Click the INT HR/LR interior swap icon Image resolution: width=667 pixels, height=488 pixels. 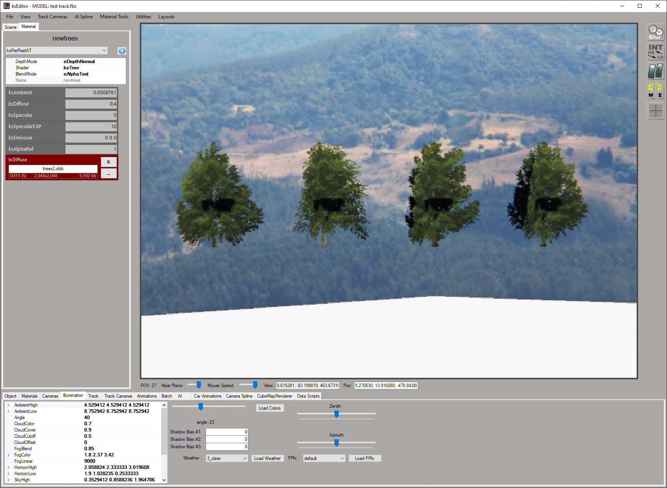[x=655, y=51]
